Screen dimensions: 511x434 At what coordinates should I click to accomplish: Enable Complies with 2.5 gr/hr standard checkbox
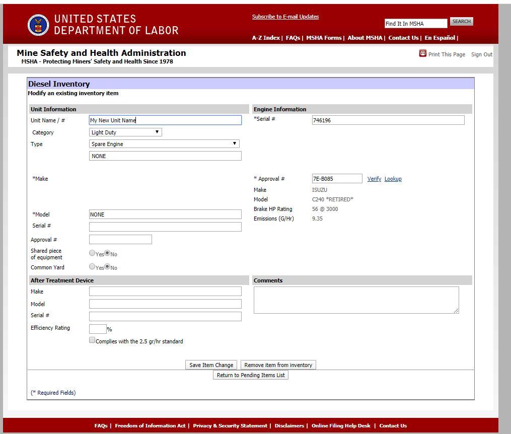[92, 340]
